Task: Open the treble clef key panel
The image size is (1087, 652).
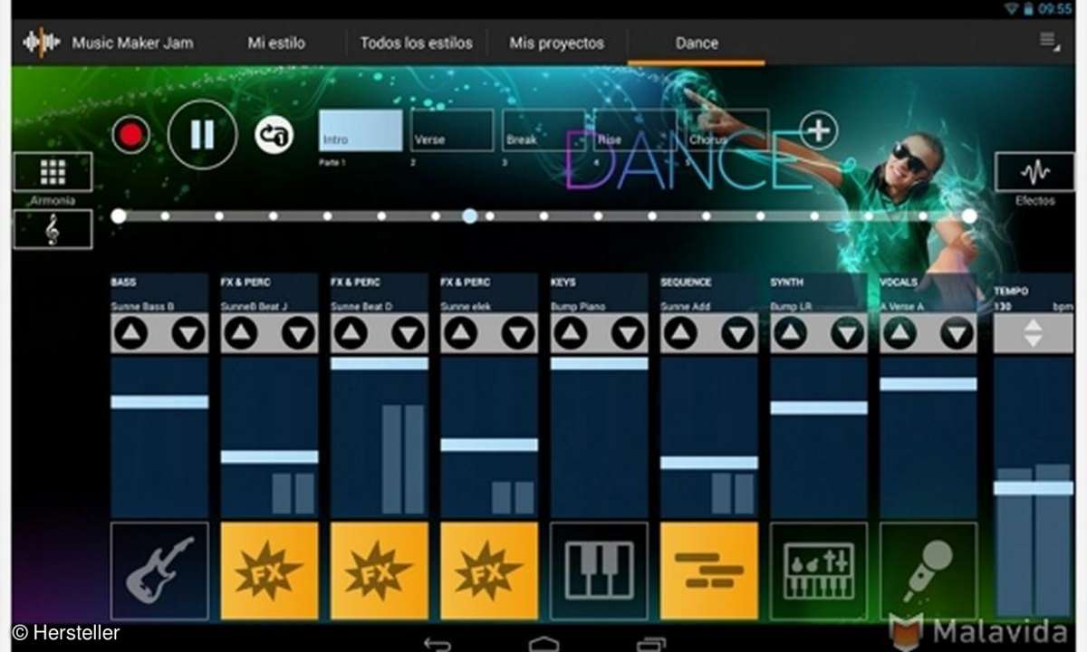Action: [53, 229]
